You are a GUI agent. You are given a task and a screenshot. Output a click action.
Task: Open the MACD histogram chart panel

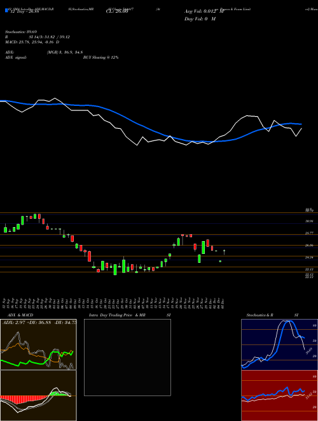click(38, 395)
